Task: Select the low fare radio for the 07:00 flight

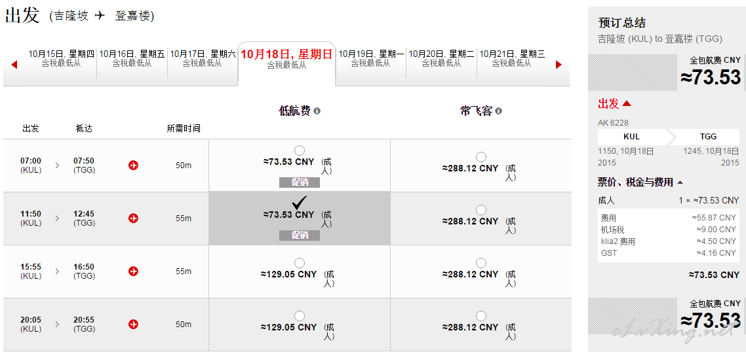Action: click(300, 150)
